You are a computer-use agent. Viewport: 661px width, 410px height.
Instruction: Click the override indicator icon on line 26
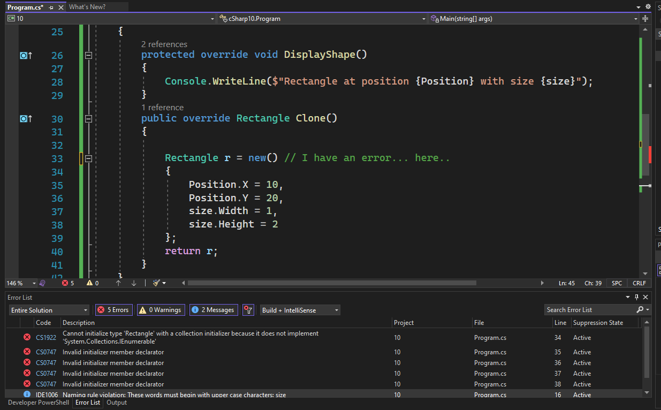click(x=26, y=55)
